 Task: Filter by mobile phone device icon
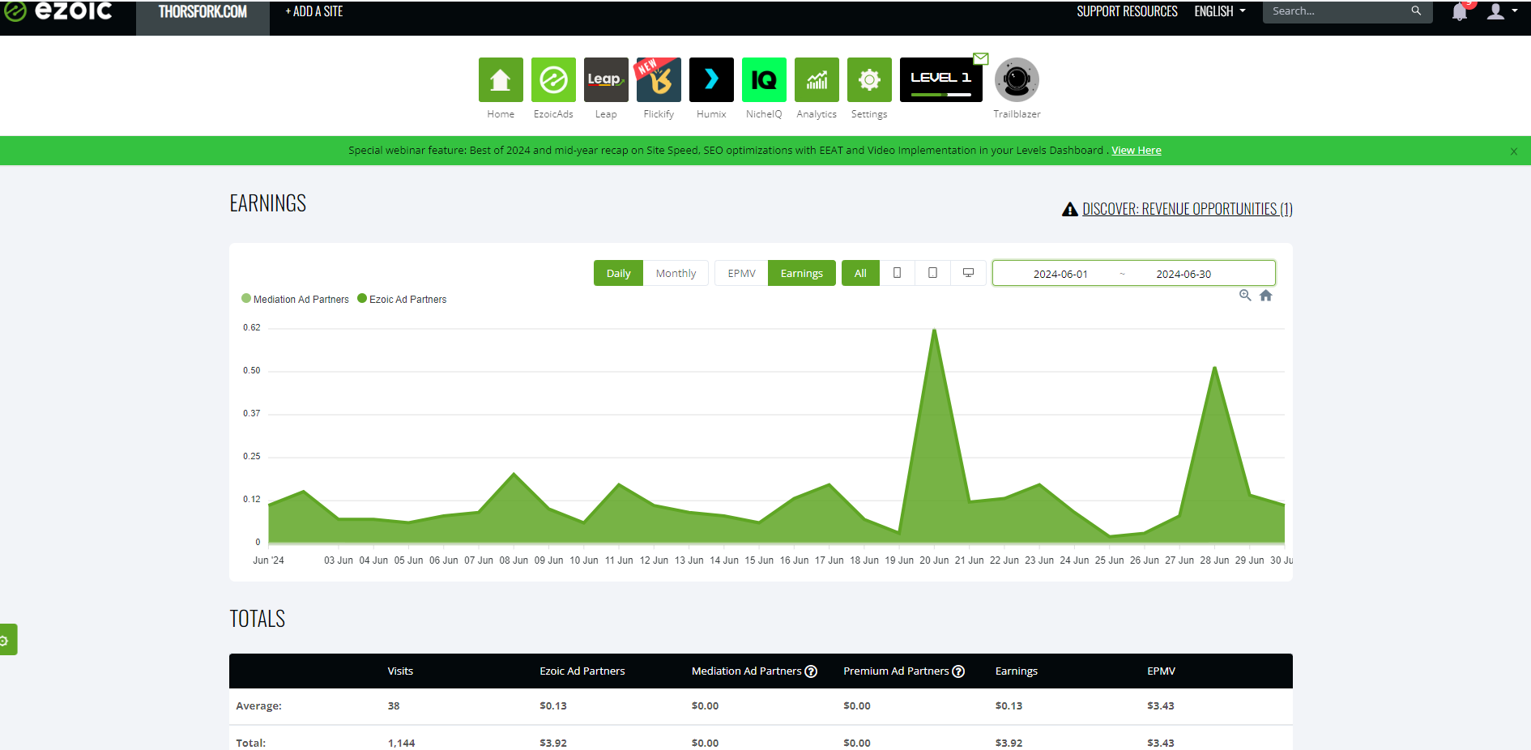[x=897, y=273]
